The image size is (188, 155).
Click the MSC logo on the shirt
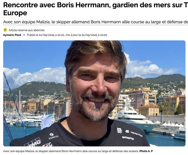[x=119, y=130]
